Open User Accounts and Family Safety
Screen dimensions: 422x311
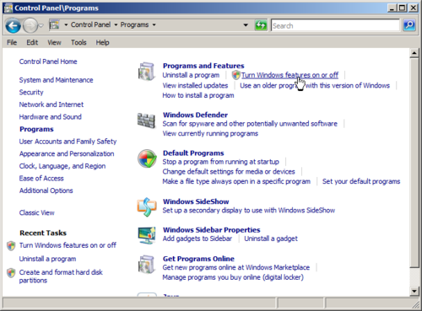click(x=68, y=142)
